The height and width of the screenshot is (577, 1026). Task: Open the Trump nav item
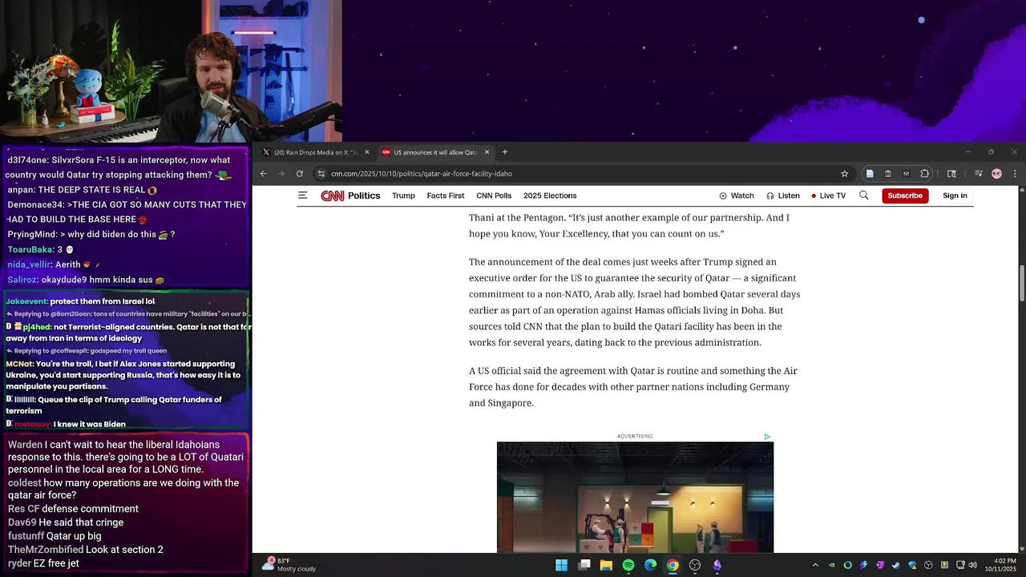click(x=403, y=196)
